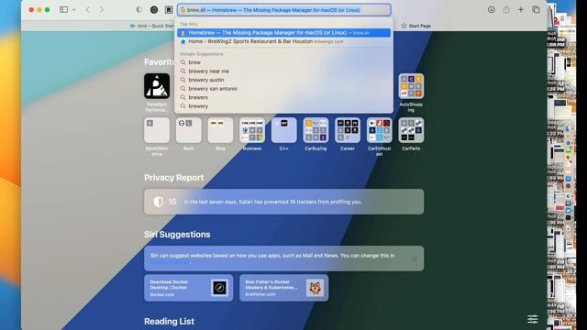Go back with the back arrow

tap(88, 10)
